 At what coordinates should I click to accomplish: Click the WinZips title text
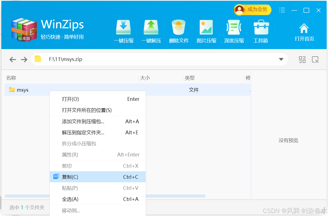coord(62,24)
